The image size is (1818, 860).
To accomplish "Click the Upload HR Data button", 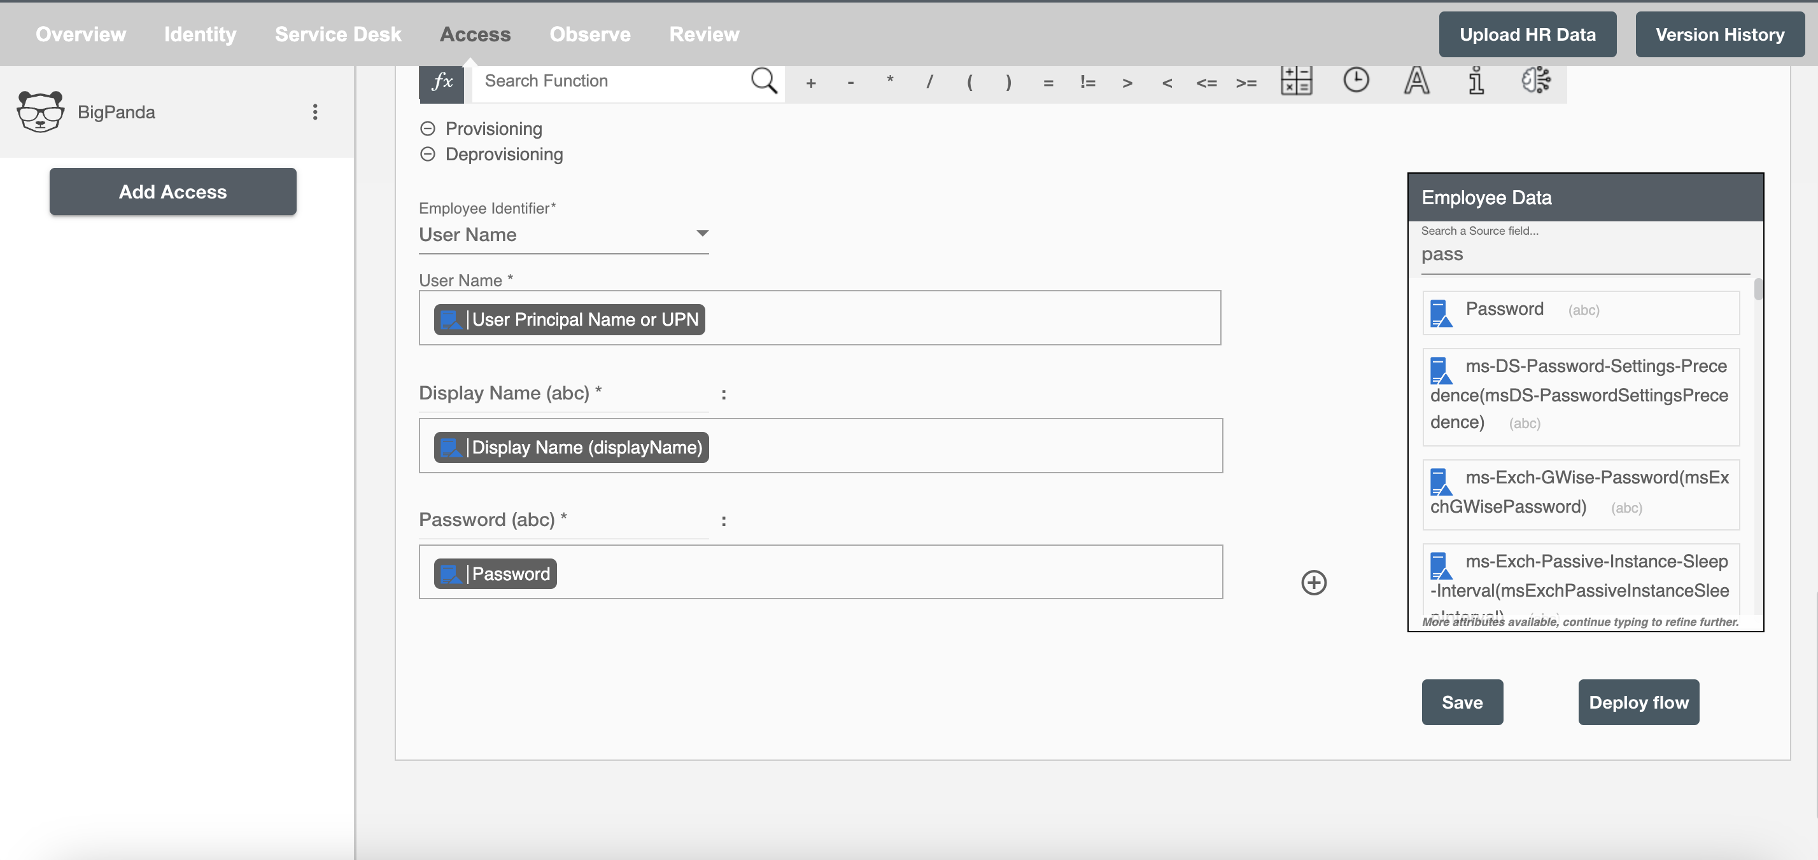I will (x=1528, y=32).
